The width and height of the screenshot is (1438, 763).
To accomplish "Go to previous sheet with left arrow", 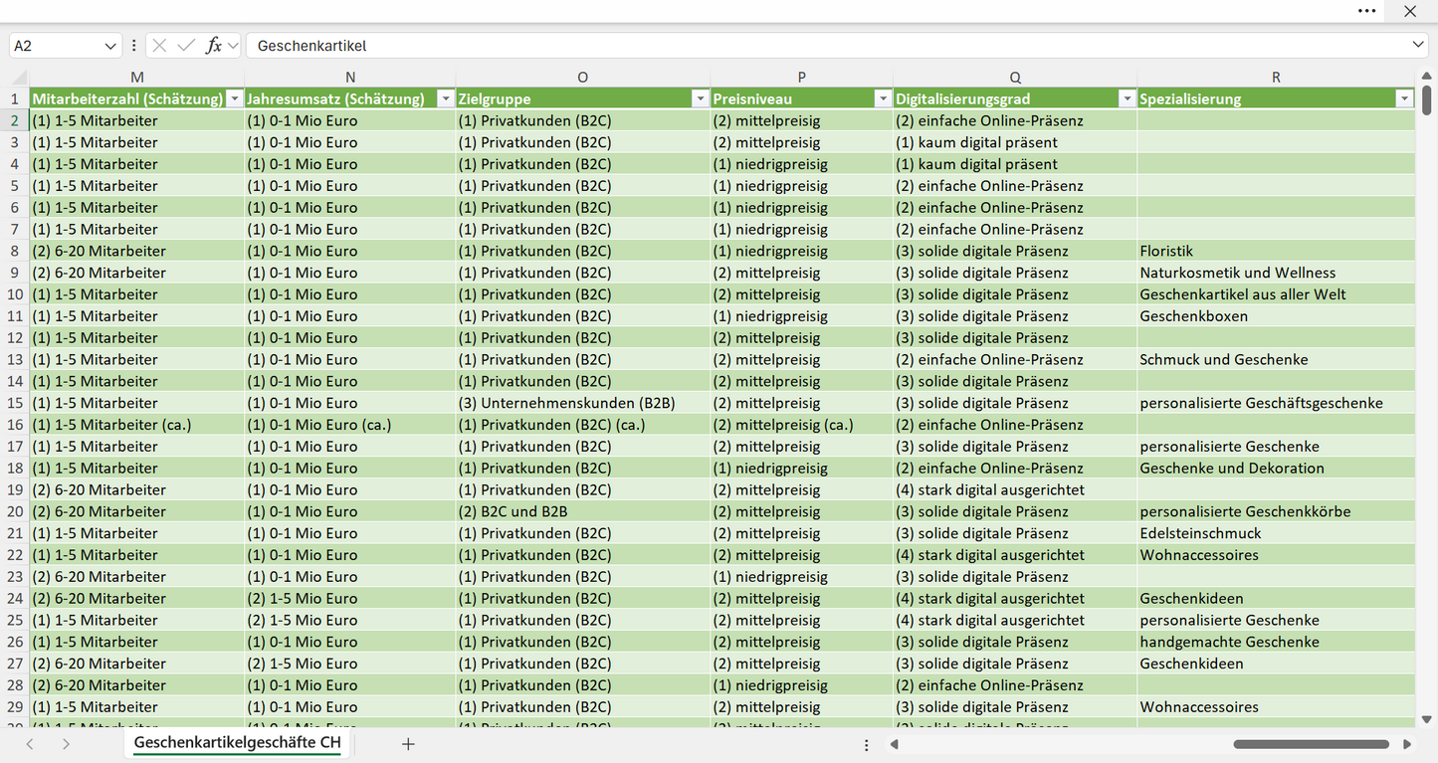I will click(30, 744).
